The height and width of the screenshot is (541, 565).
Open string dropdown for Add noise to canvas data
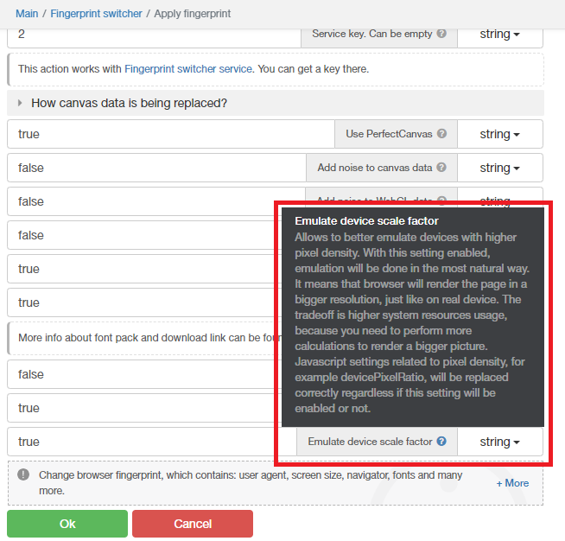tap(499, 168)
